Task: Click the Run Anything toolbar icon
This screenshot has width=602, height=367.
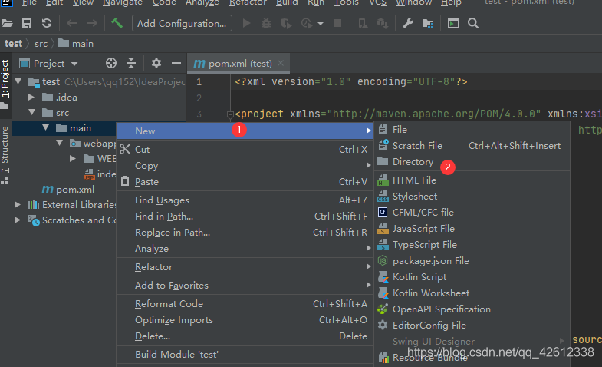Action: 453,24
